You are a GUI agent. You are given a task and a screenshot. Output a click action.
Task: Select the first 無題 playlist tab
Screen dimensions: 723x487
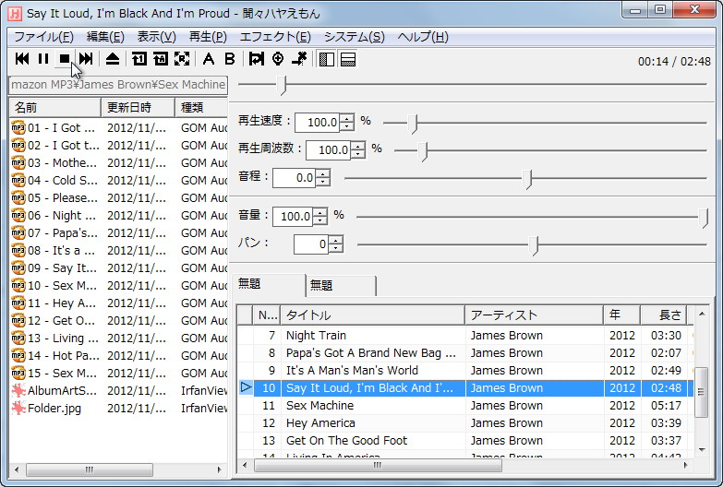point(270,285)
